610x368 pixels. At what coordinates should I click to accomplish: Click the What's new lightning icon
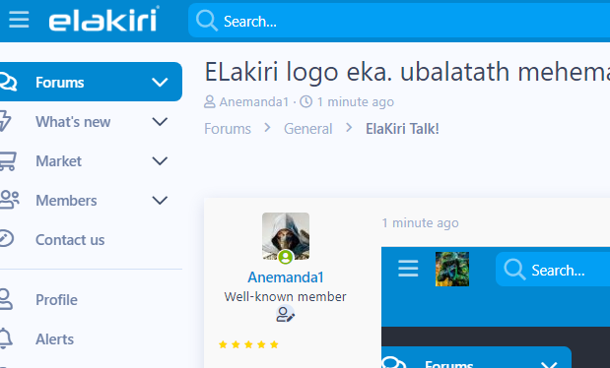click(6, 121)
